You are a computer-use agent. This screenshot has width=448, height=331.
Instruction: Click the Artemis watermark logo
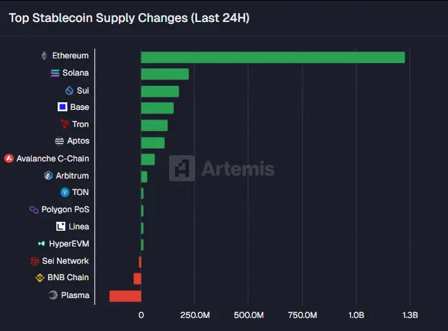click(223, 168)
